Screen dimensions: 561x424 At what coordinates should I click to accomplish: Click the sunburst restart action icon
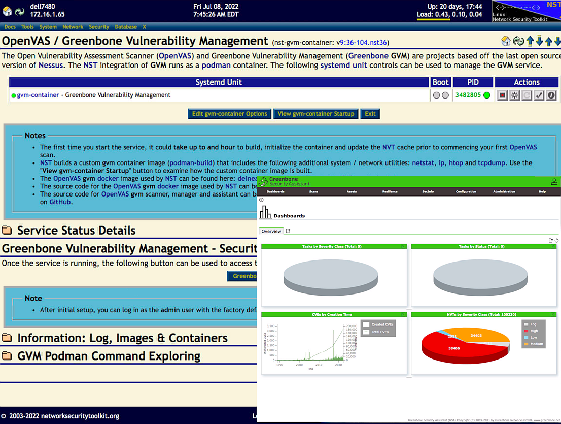pos(514,95)
